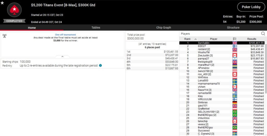Click the COMPLETED status badge

(14, 21)
